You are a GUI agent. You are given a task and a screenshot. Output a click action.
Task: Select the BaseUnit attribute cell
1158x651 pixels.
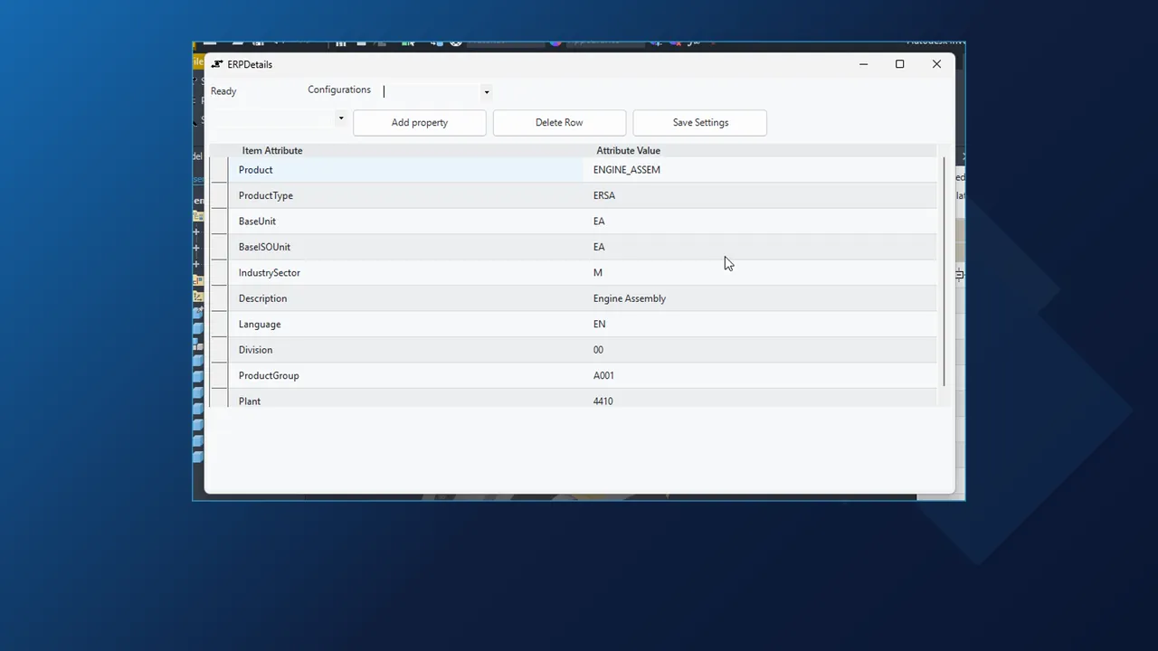(x=407, y=222)
